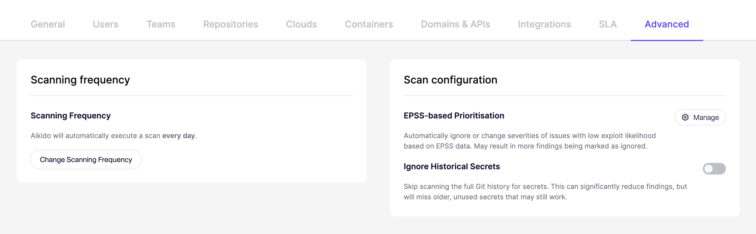Go to the Integrations tab
756x234 pixels.
[544, 24]
